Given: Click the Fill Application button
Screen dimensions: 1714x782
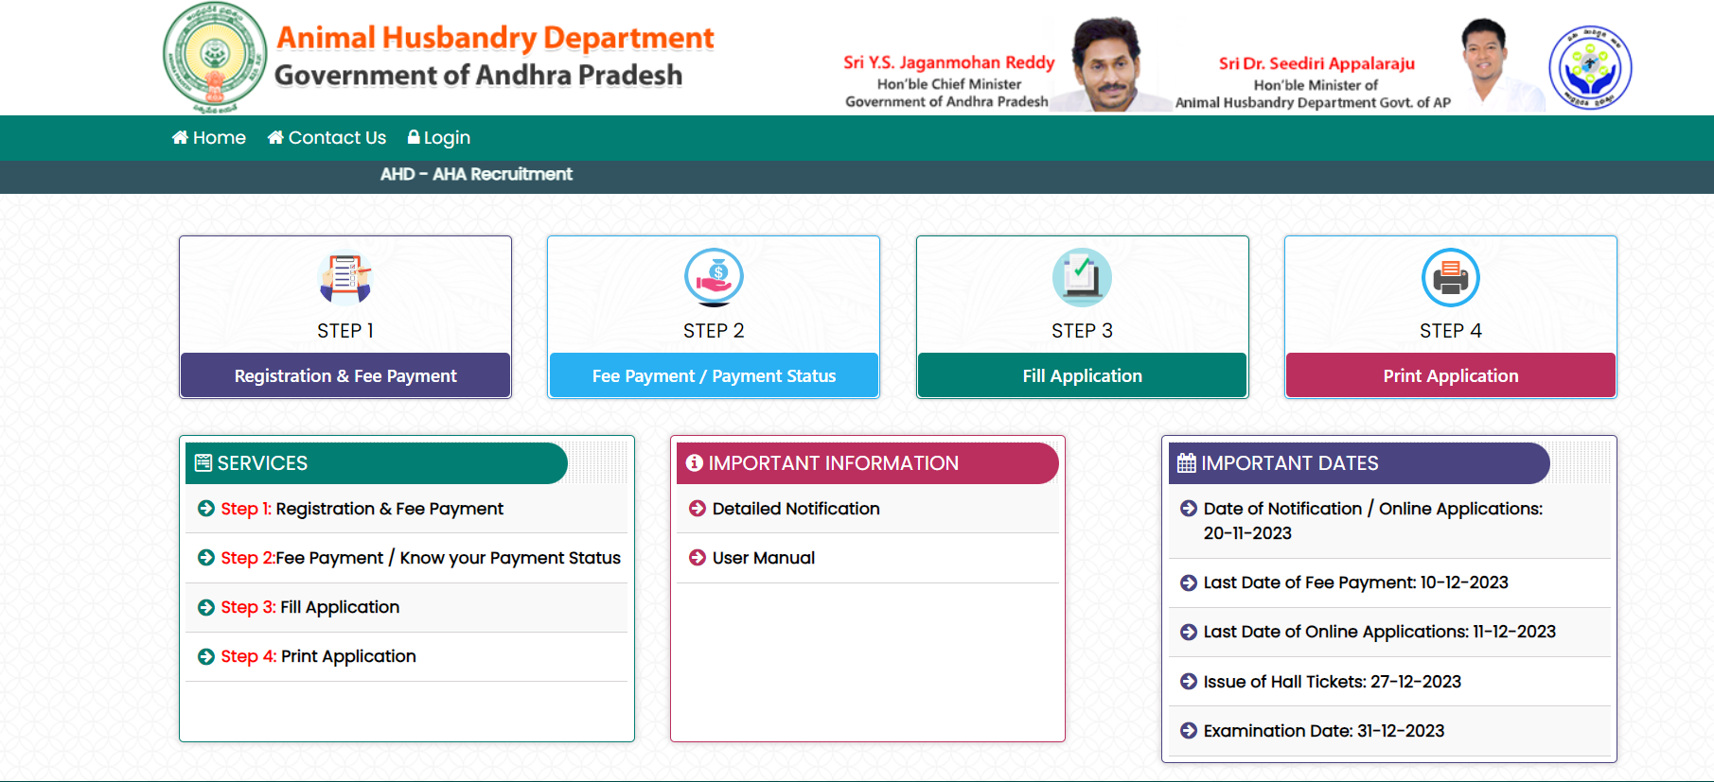Looking at the screenshot, I should point(1082,375).
